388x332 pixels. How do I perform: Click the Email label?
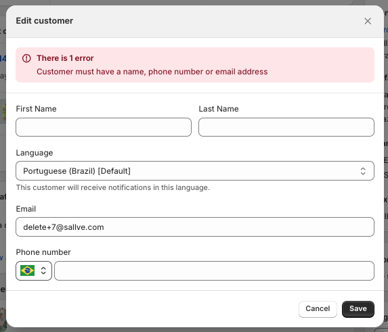pos(26,209)
